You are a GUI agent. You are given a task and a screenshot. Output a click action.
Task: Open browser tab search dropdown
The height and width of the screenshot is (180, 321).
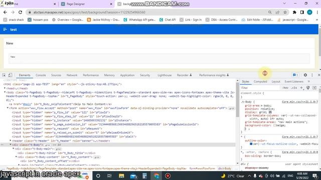284,3
